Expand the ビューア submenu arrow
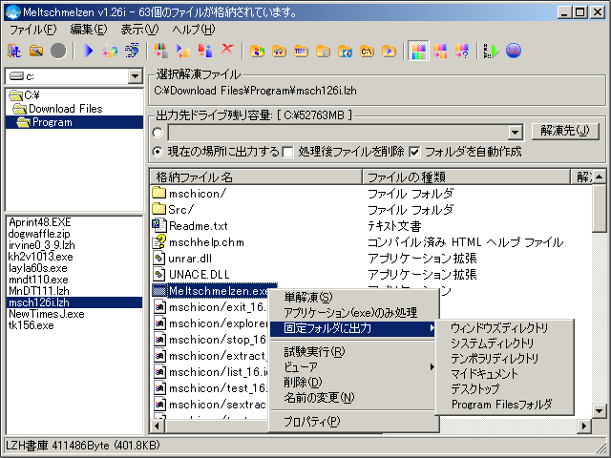The width and height of the screenshot is (611, 458). 432,366
